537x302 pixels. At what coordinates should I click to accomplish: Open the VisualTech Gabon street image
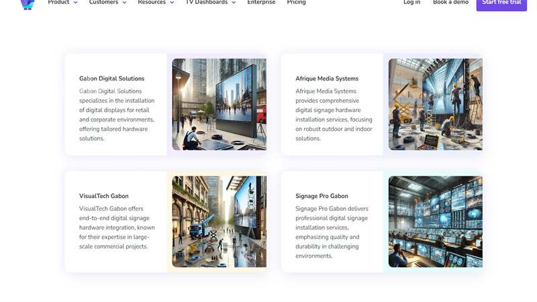pyautogui.click(x=219, y=221)
